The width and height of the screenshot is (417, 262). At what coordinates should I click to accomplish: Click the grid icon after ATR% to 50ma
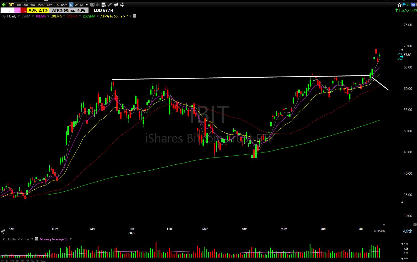[x=135, y=16]
